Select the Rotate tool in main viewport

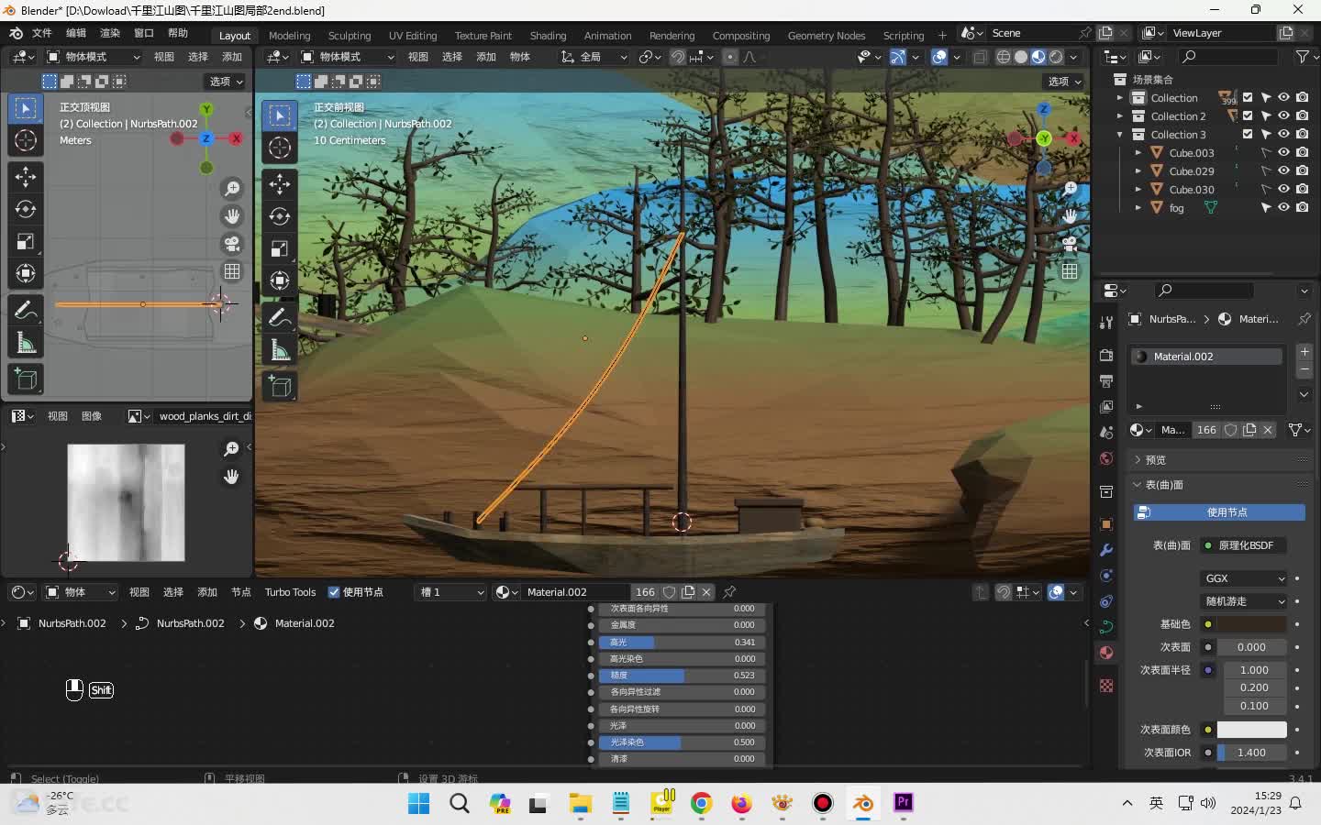pyautogui.click(x=280, y=216)
